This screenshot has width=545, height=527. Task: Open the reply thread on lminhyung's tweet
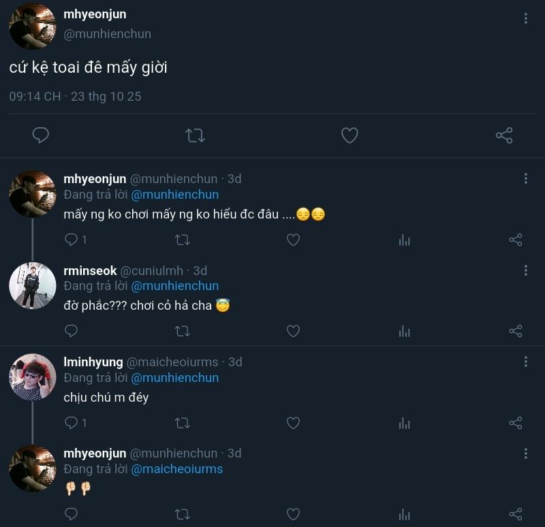[x=72, y=423]
